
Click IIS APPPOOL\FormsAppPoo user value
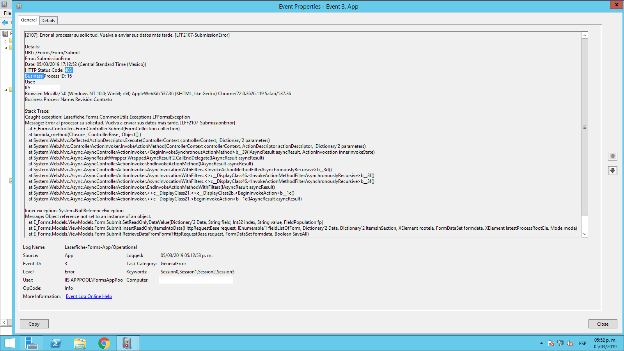[x=94, y=280]
